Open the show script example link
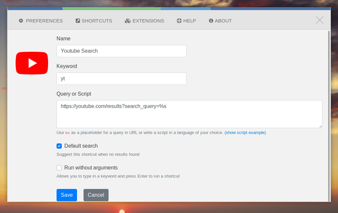 245,133
